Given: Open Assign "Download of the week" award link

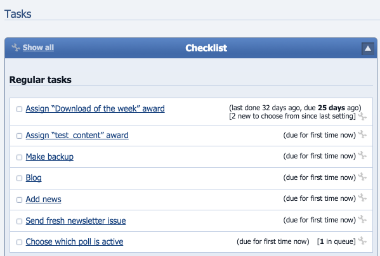Looking at the screenshot, I should point(95,108).
